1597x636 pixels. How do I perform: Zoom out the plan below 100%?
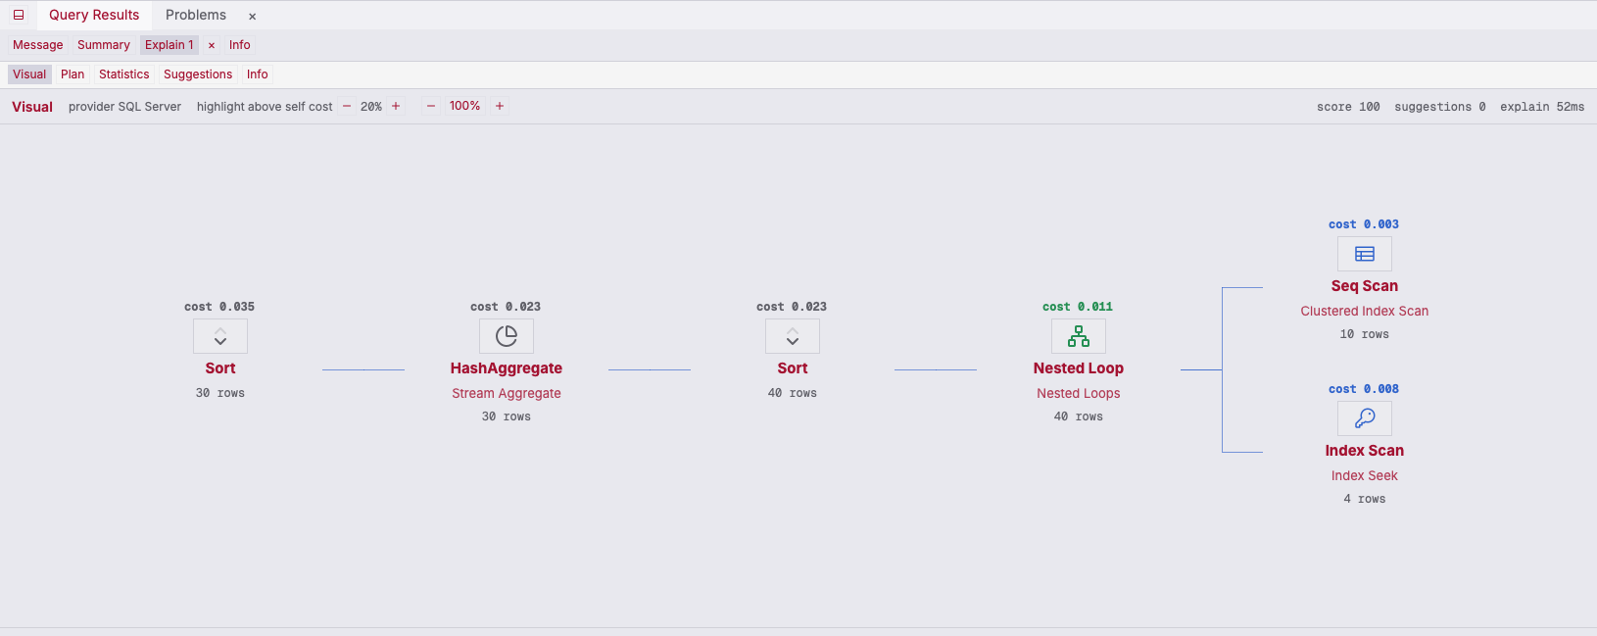[431, 106]
